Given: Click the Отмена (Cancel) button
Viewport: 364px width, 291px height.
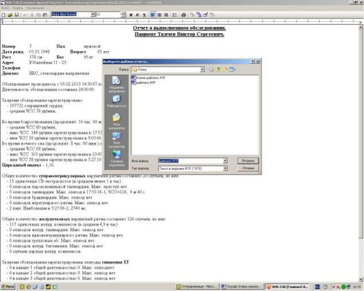Looking at the screenshot, I should click(x=248, y=168).
